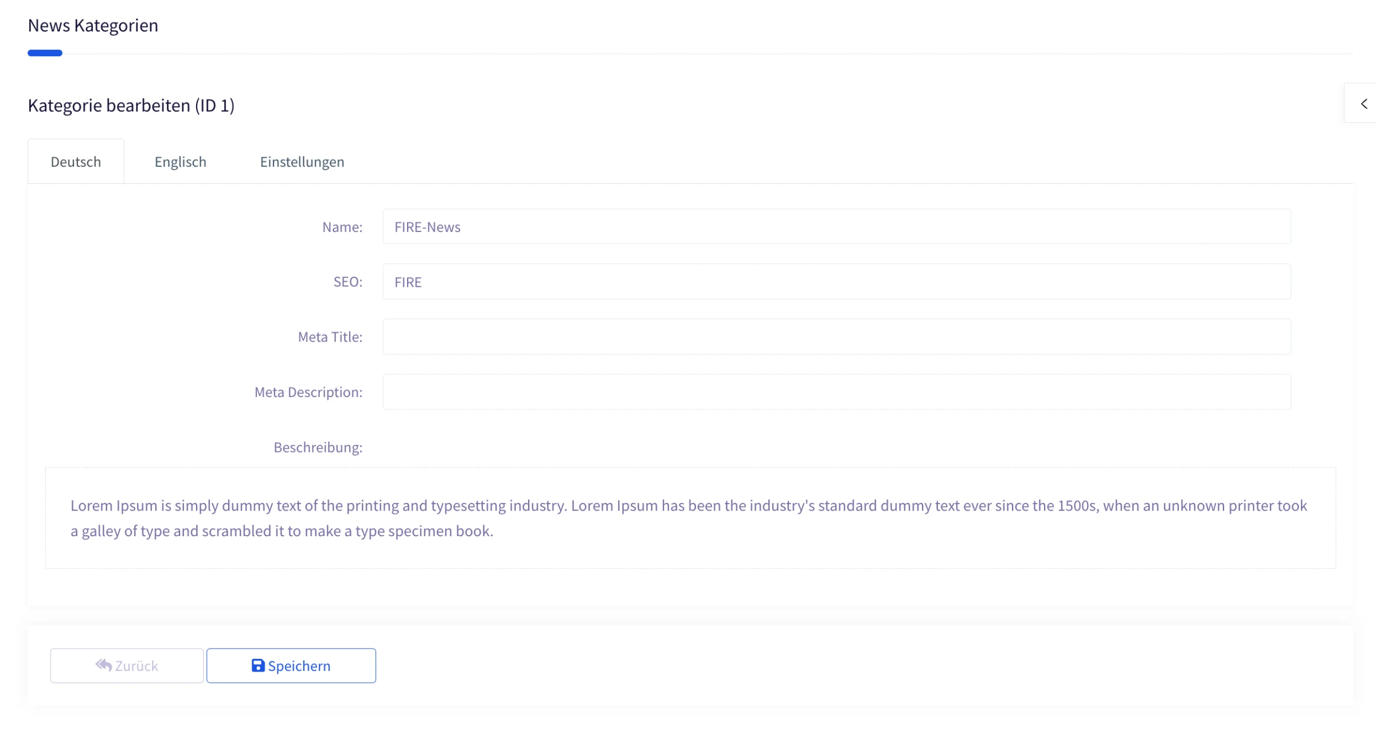Image resolution: width=1376 pixels, height=735 pixels.
Task: Go back with the Zurück button
Action: [x=127, y=666]
